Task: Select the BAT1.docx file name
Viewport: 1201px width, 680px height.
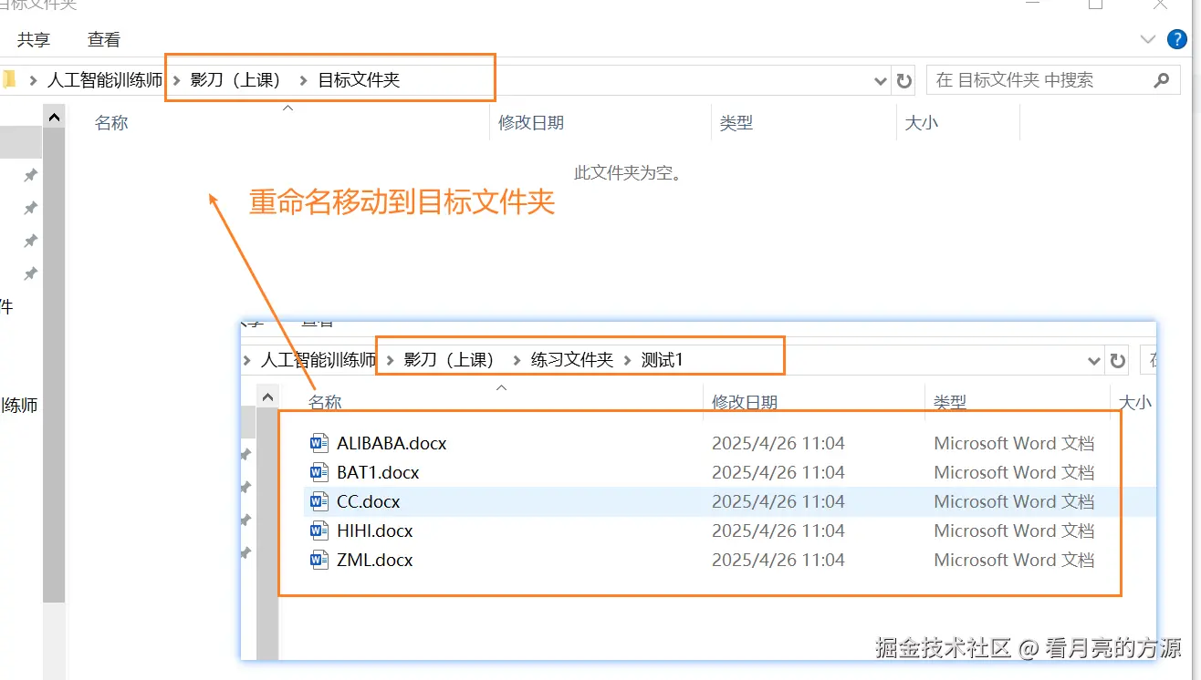Action: click(x=378, y=472)
